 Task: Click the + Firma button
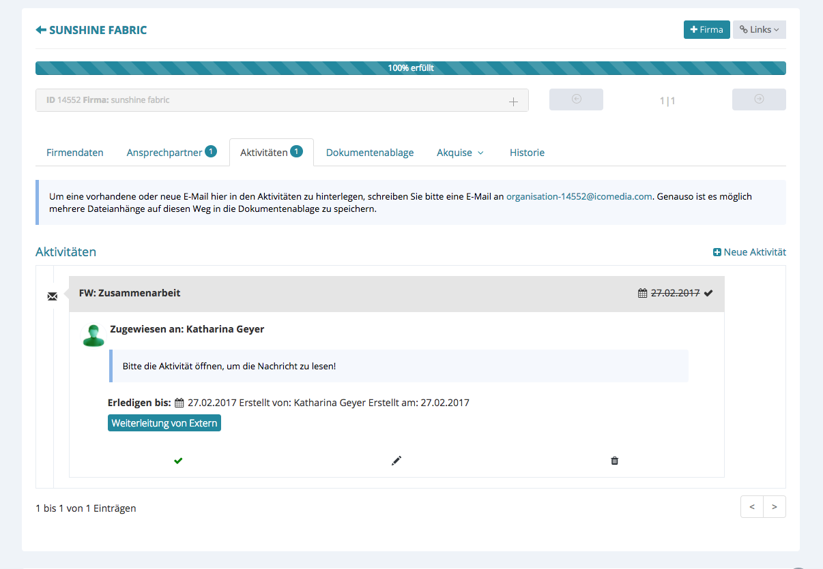pos(706,30)
